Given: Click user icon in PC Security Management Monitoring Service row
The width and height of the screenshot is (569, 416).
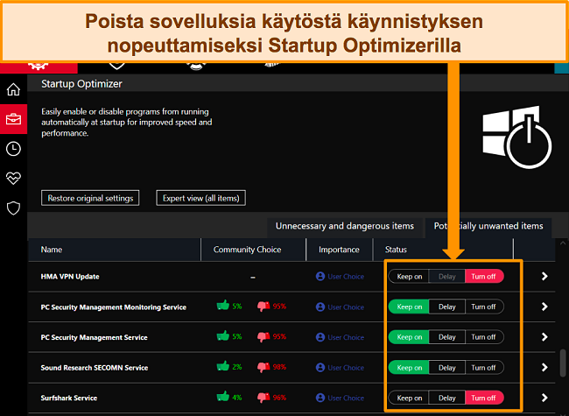Looking at the screenshot, I should 320,307.
